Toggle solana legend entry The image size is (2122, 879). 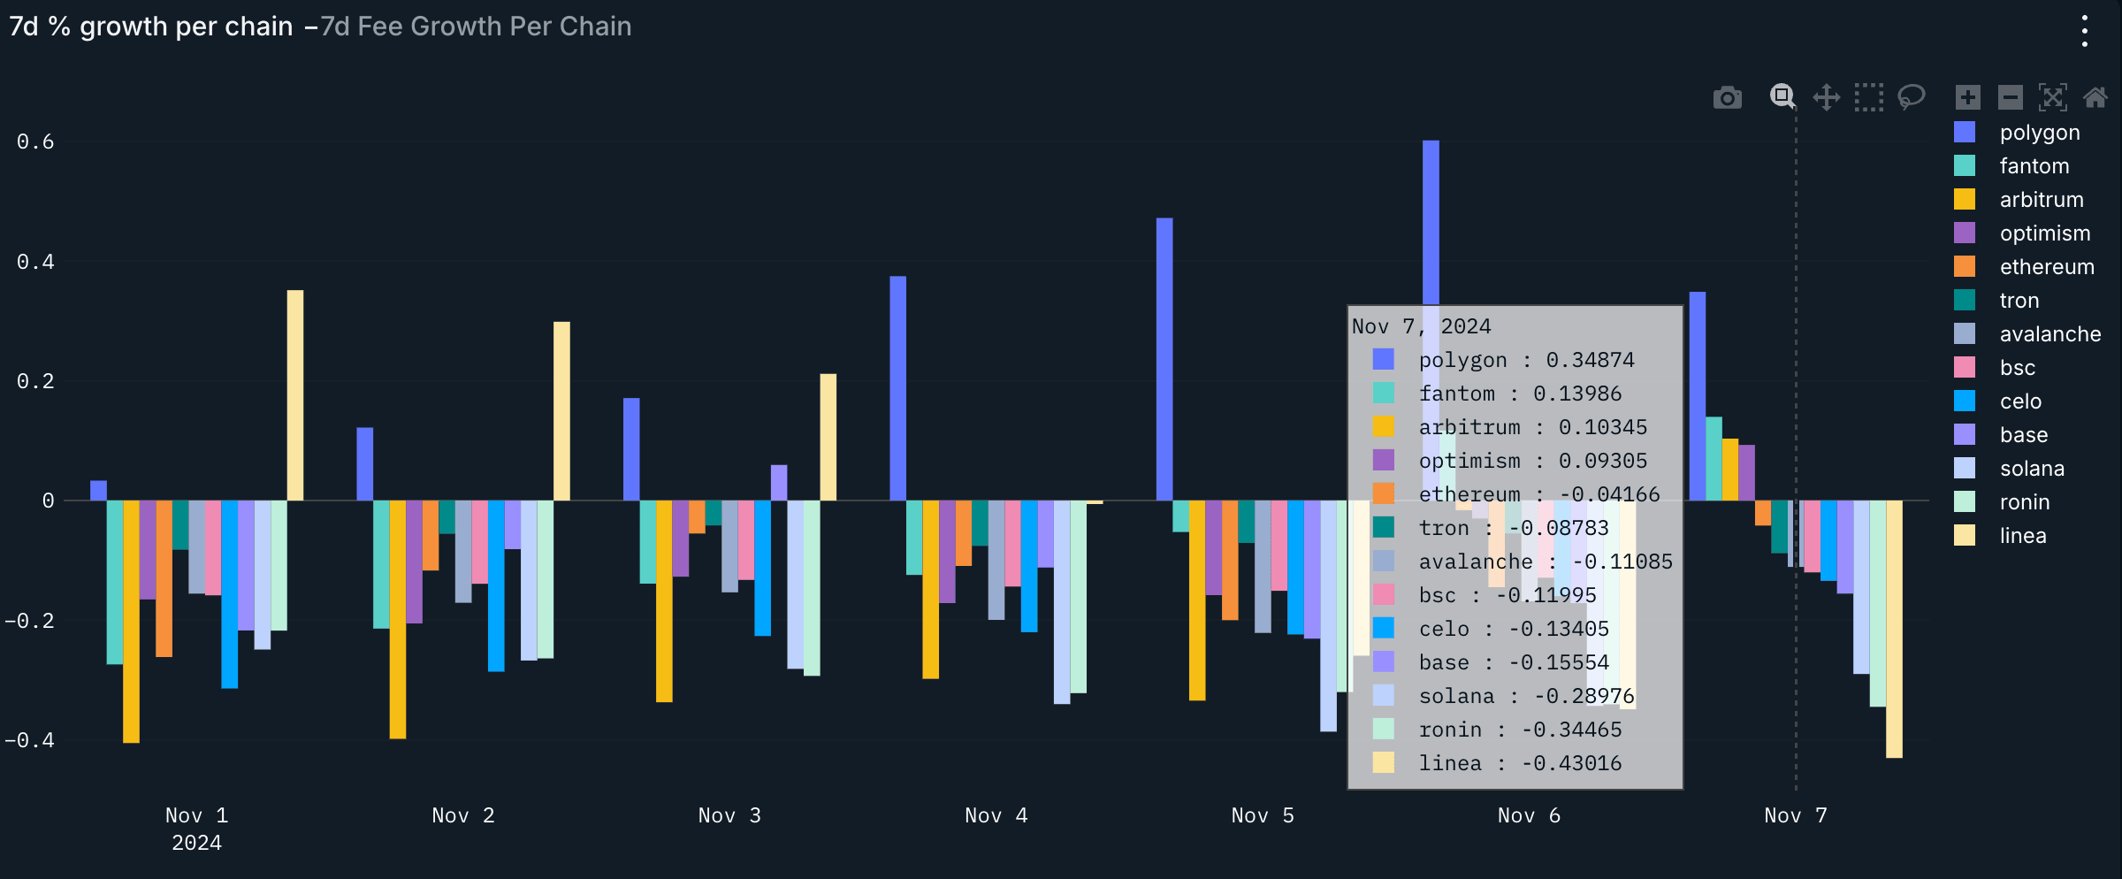[x=2031, y=469]
